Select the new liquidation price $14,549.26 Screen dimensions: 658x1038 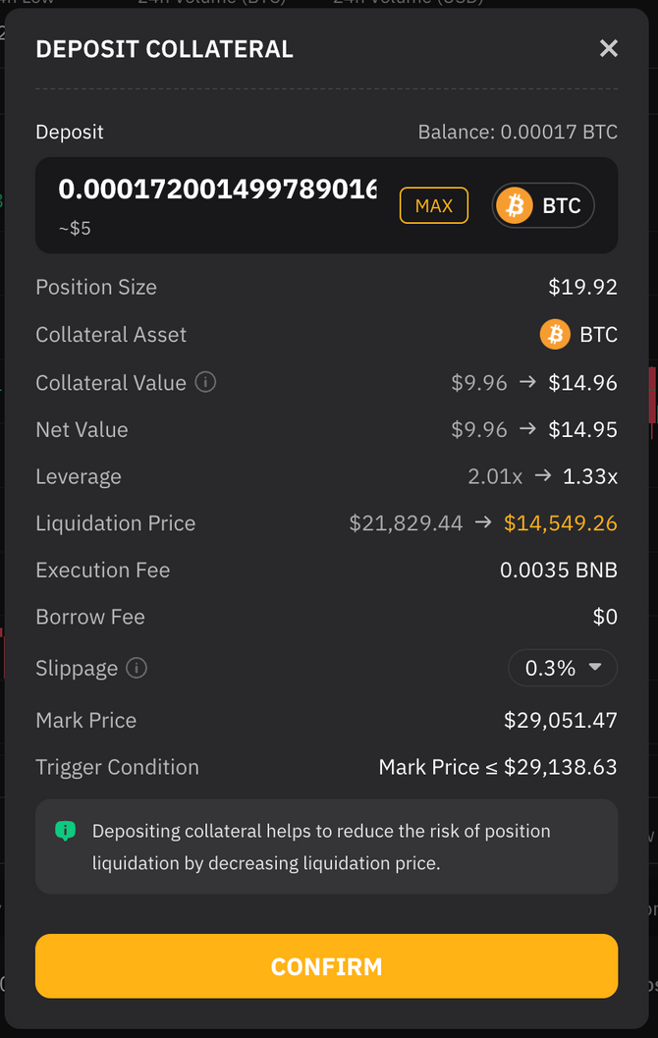(x=560, y=523)
